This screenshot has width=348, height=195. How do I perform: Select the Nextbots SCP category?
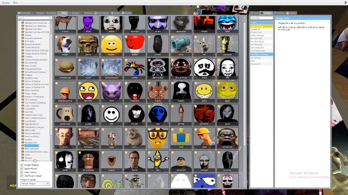(x=31, y=142)
